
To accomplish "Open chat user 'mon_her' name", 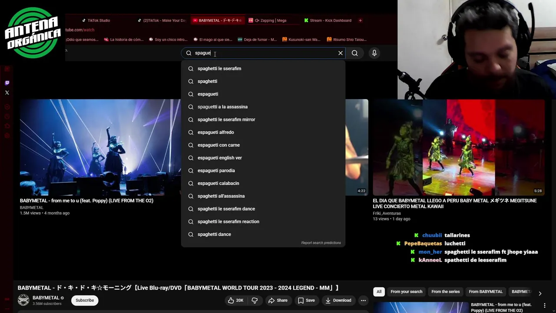I will pyautogui.click(x=430, y=252).
